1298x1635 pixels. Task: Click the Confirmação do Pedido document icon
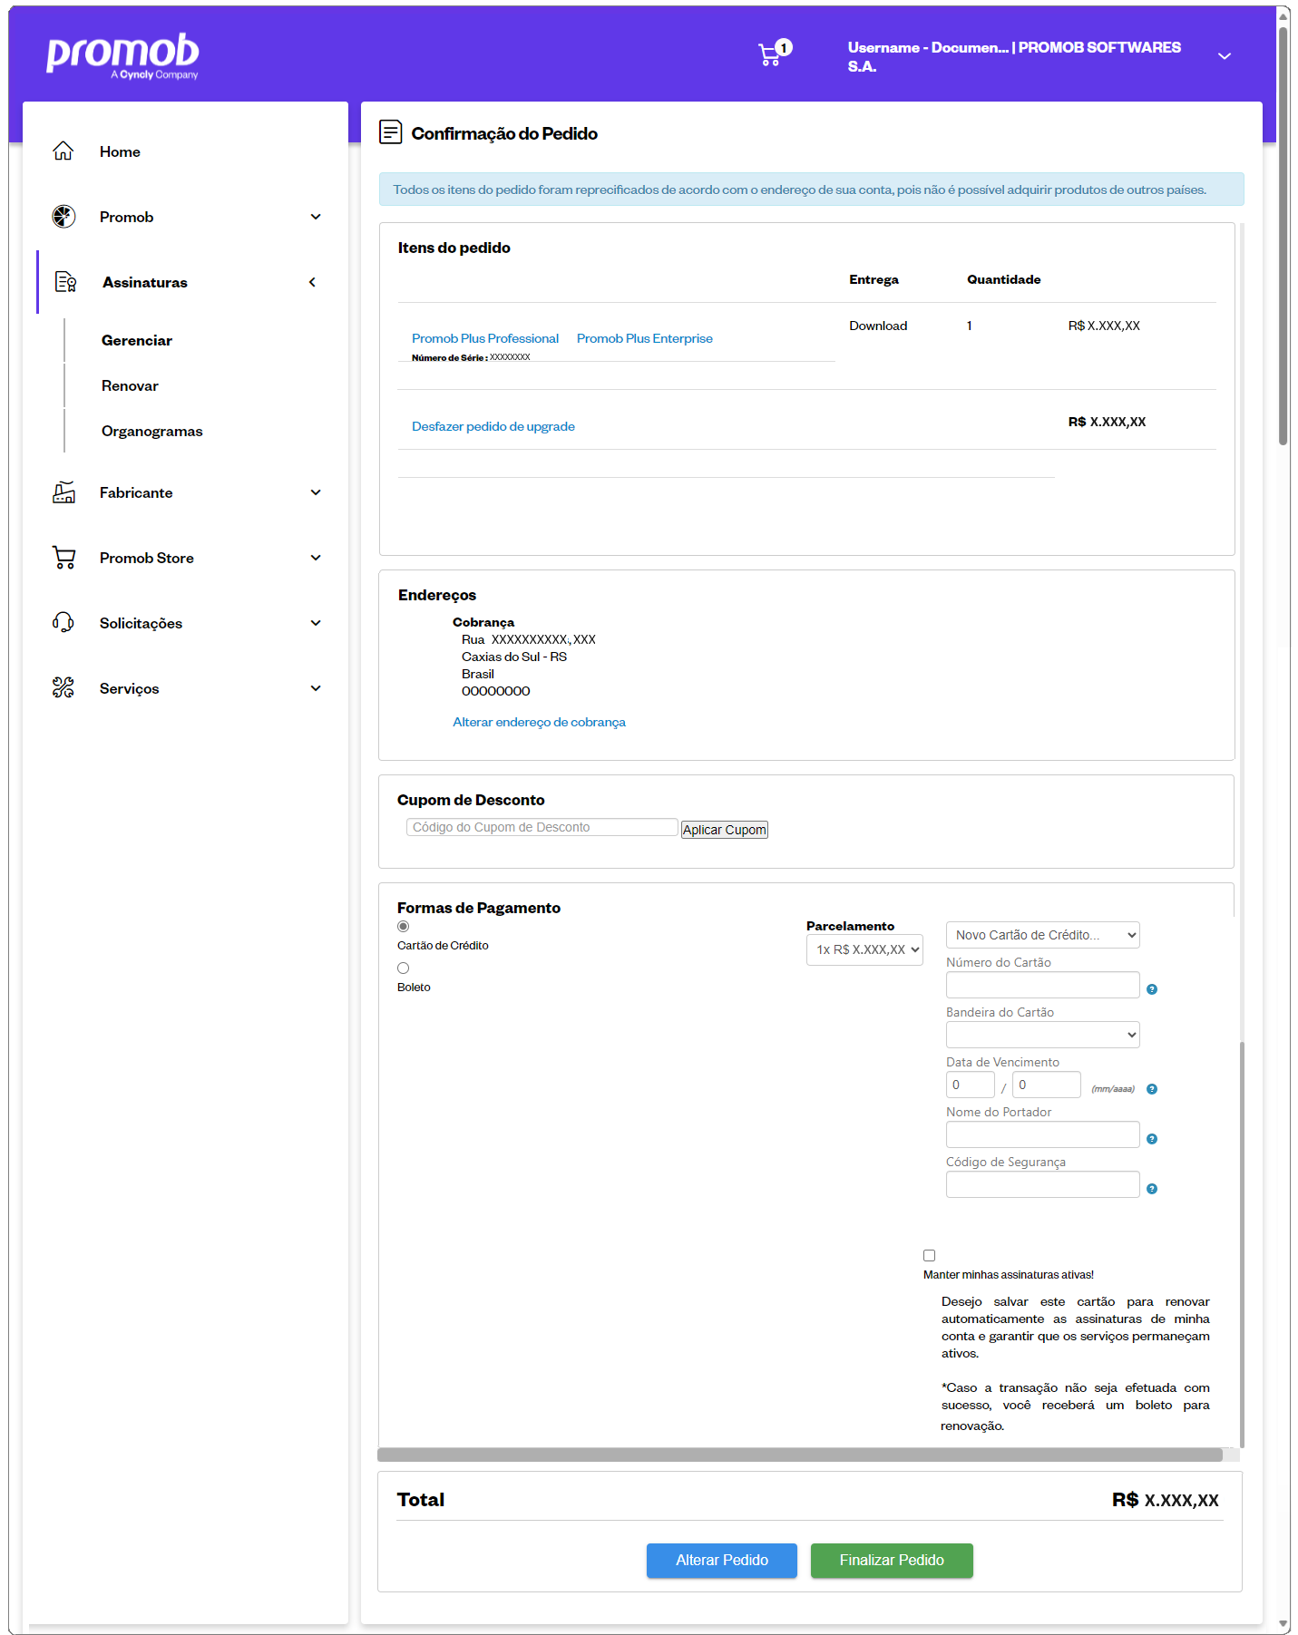(x=390, y=132)
